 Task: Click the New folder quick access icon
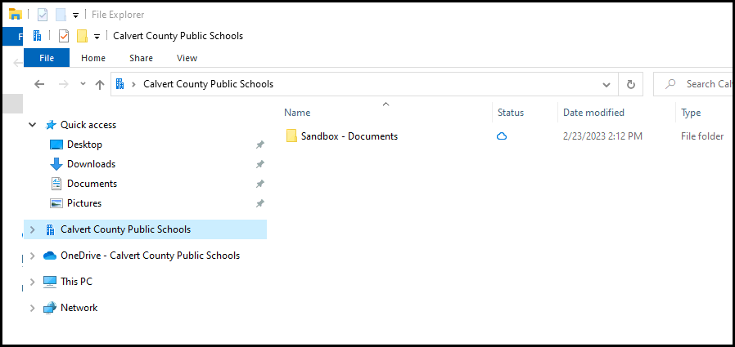tap(82, 36)
